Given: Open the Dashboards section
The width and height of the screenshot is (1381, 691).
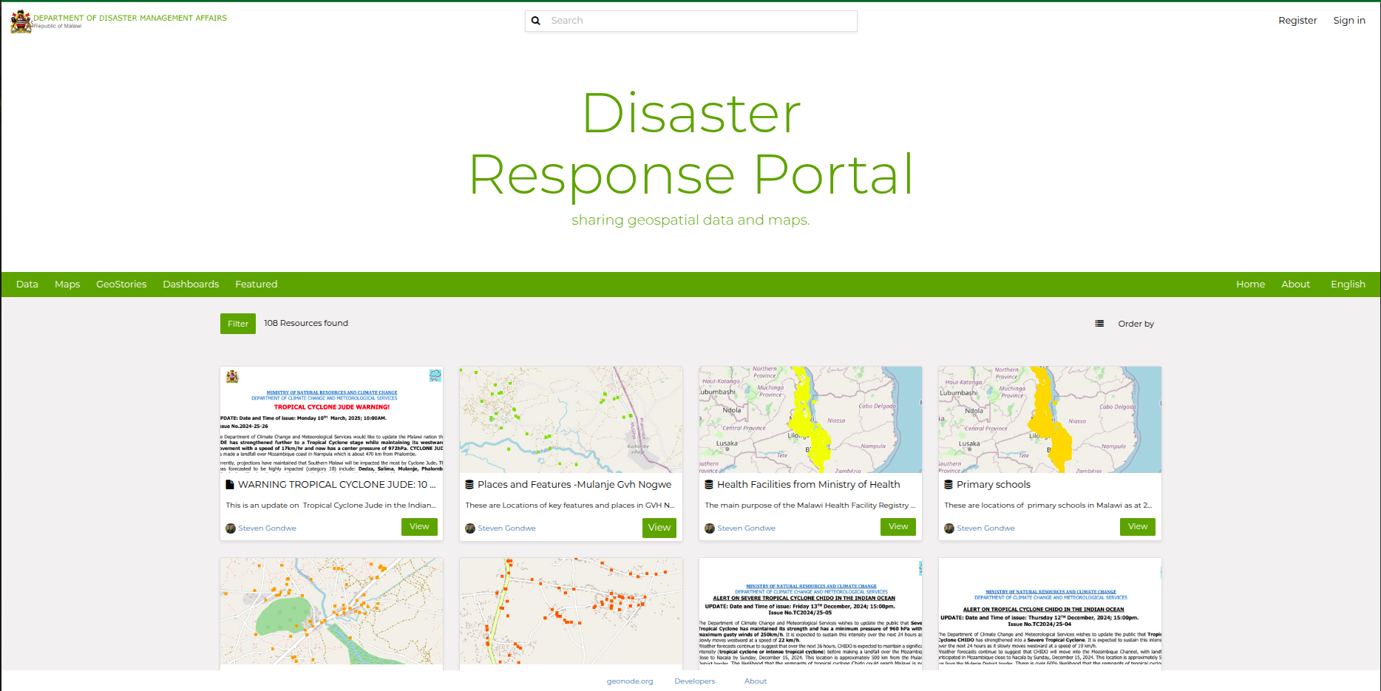Looking at the screenshot, I should pyautogui.click(x=191, y=284).
